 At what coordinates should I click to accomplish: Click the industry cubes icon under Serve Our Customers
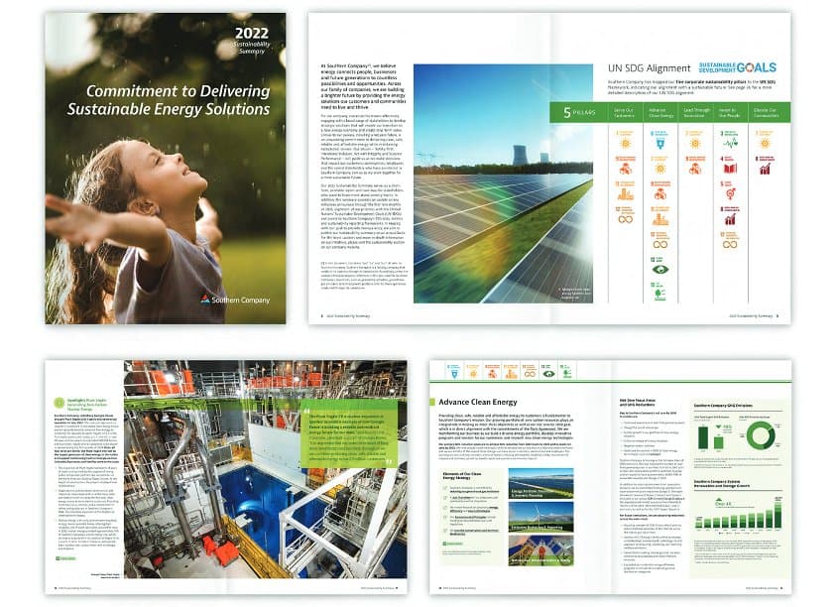pyautogui.click(x=625, y=167)
